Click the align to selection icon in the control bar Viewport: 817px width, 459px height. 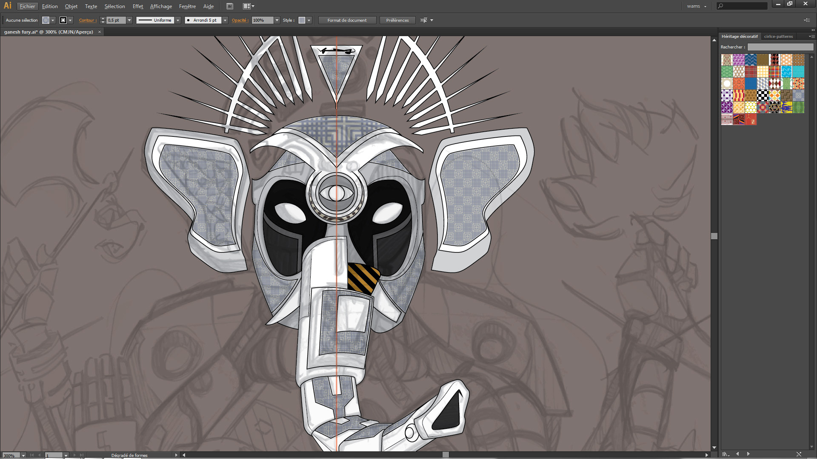coord(424,20)
